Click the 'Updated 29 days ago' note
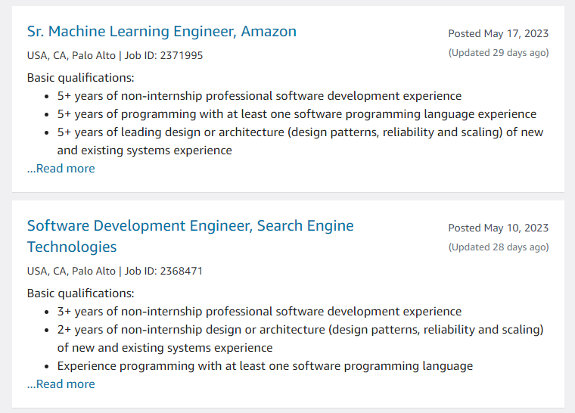Viewport: 575px width, 413px height. (498, 53)
